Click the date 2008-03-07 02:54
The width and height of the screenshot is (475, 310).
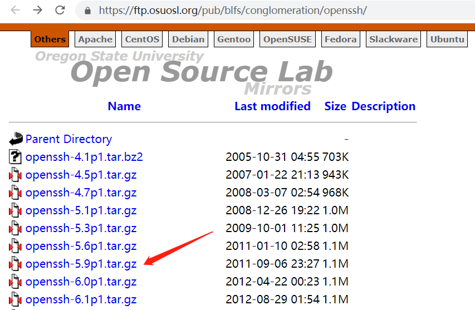(x=272, y=193)
